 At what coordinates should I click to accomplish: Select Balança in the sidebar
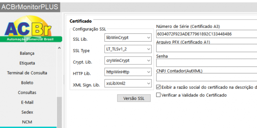coord(27,53)
